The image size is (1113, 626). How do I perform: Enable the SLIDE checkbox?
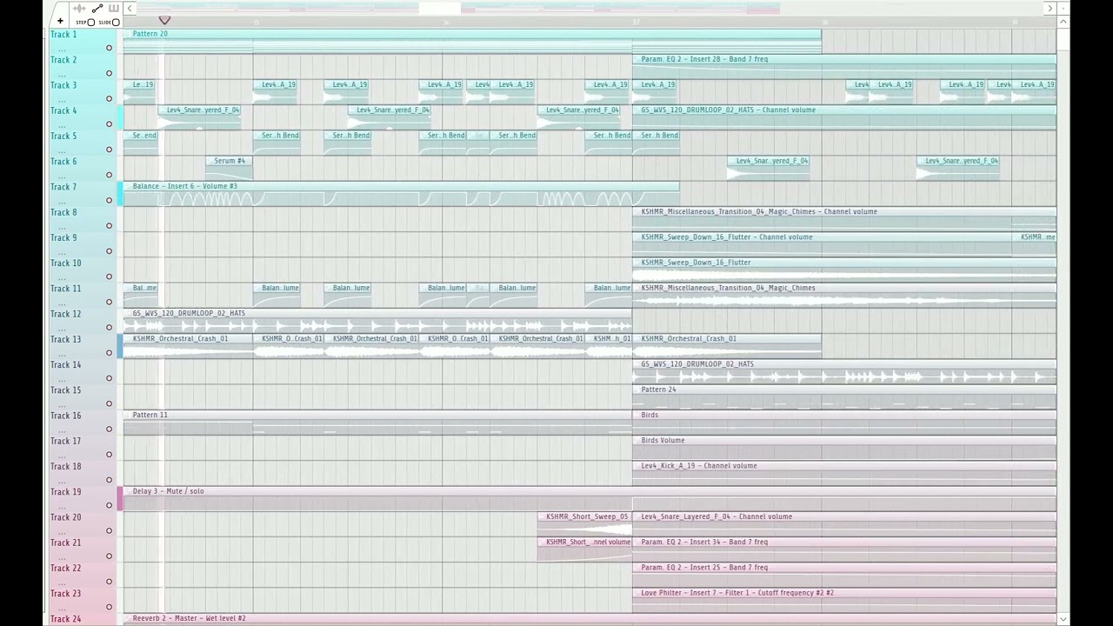(116, 23)
